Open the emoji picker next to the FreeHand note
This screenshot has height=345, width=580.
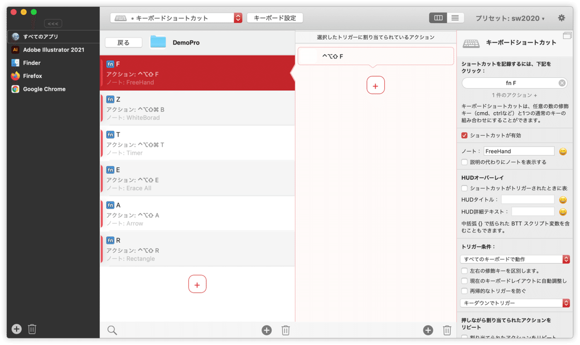tap(563, 151)
